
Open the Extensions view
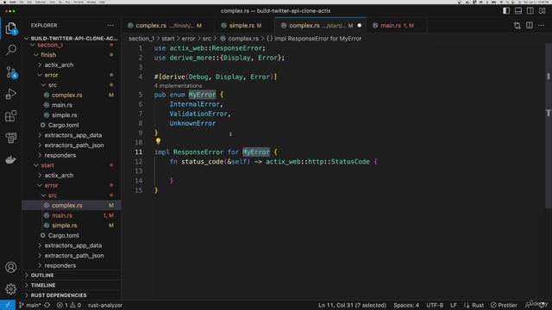click(x=11, y=116)
